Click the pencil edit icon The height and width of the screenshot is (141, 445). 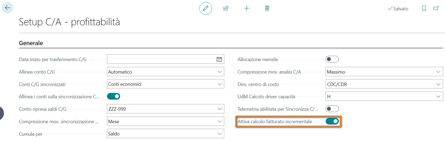206,8
